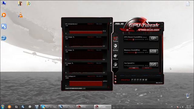Open Settings gear in GPU Tweak sidebar
194x109 pixels.
click(115, 57)
